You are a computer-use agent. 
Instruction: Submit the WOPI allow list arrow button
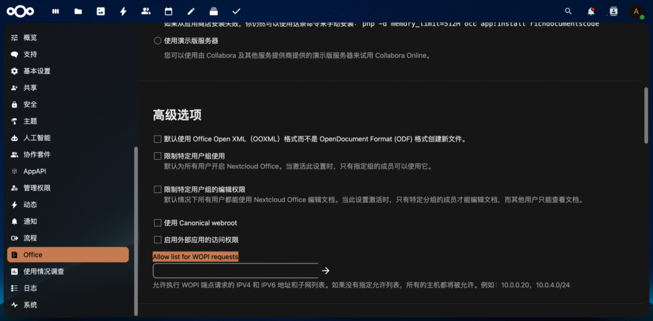pos(326,271)
